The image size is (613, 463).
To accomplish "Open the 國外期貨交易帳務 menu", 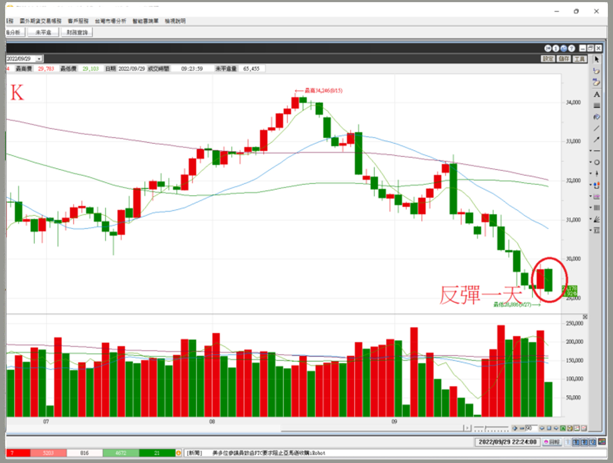I will [41, 21].
